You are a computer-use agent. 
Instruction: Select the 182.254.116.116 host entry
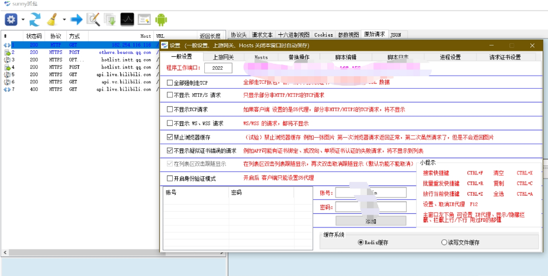pos(131,45)
